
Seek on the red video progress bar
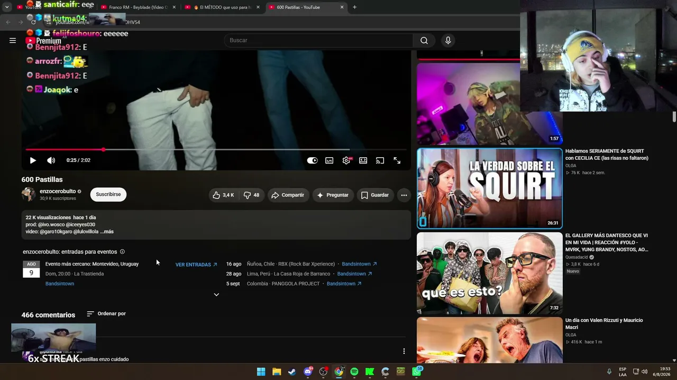click(x=216, y=150)
